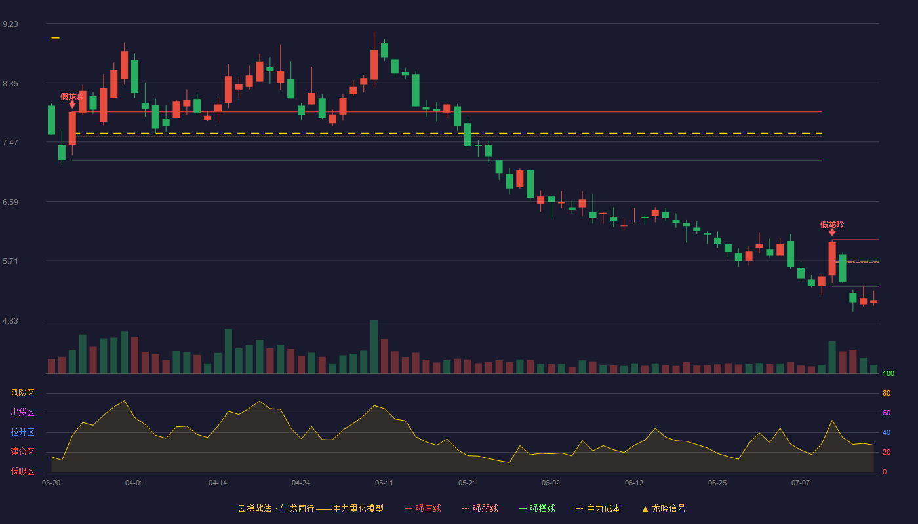Click the 05-11 date label

pos(384,483)
